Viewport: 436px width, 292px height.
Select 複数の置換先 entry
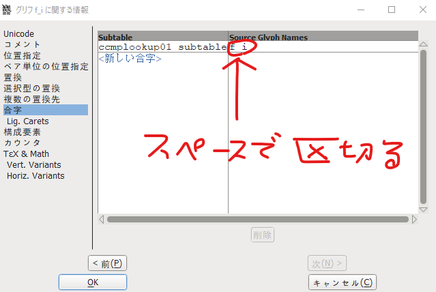[x=31, y=100]
